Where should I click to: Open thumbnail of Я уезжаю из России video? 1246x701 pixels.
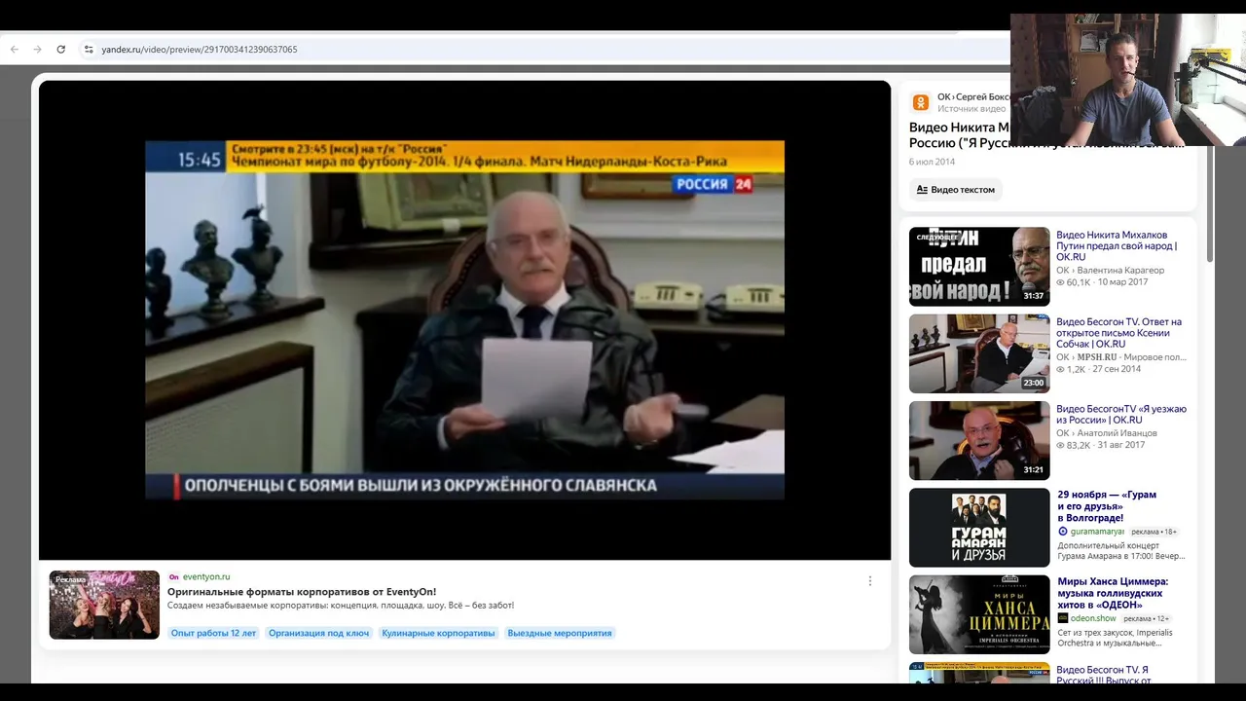[x=979, y=440]
